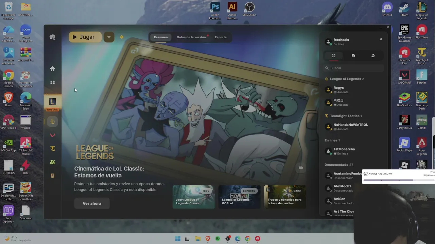435x244 pixels.
Task: Open the chat messages tab icon
Action: click(353, 56)
